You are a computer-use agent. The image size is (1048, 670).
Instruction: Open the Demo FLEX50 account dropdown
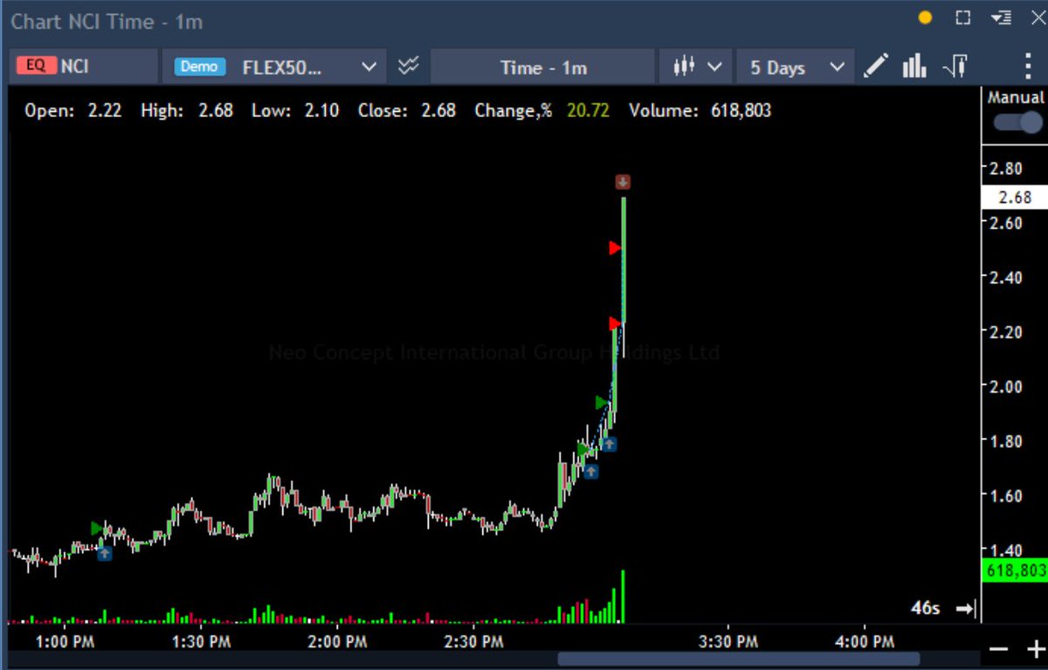(x=274, y=66)
